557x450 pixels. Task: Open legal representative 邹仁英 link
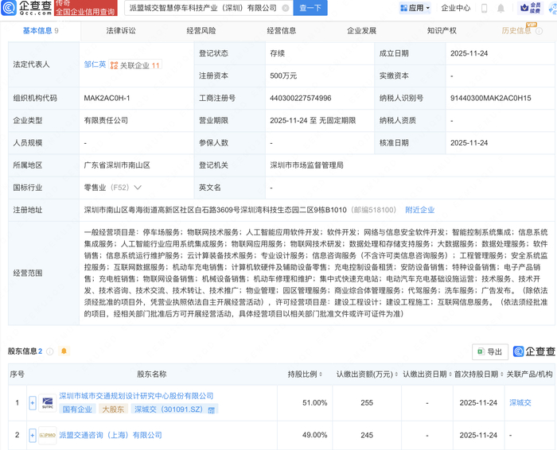point(94,65)
